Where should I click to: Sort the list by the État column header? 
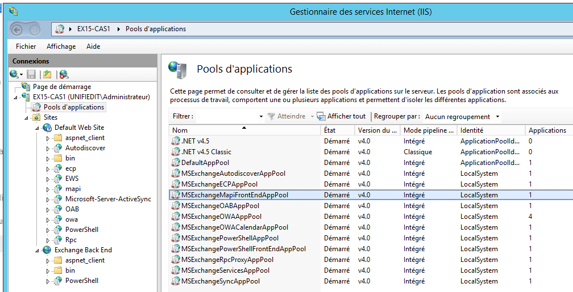click(x=337, y=130)
